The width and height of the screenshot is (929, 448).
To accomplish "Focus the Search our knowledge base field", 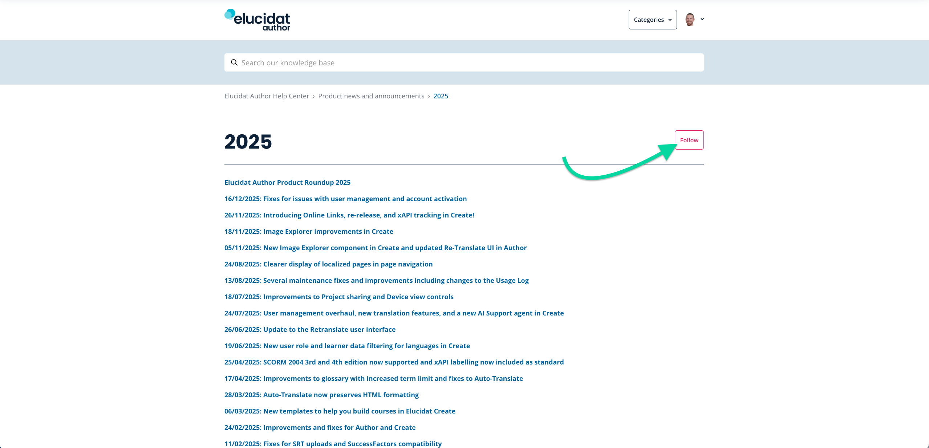I will [x=464, y=62].
